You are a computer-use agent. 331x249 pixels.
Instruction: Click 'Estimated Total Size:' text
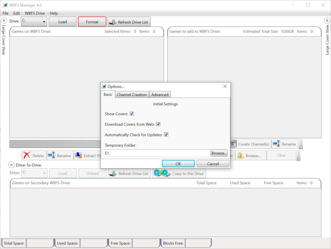point(261,31)
